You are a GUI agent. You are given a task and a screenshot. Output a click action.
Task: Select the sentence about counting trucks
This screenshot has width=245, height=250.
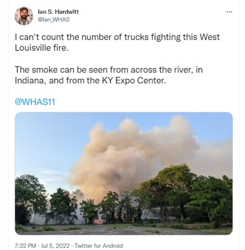pyautogui.click(x=117, y=42)
